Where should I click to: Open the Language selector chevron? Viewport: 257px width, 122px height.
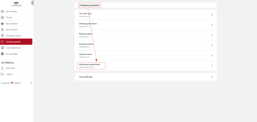coord(31,83)
